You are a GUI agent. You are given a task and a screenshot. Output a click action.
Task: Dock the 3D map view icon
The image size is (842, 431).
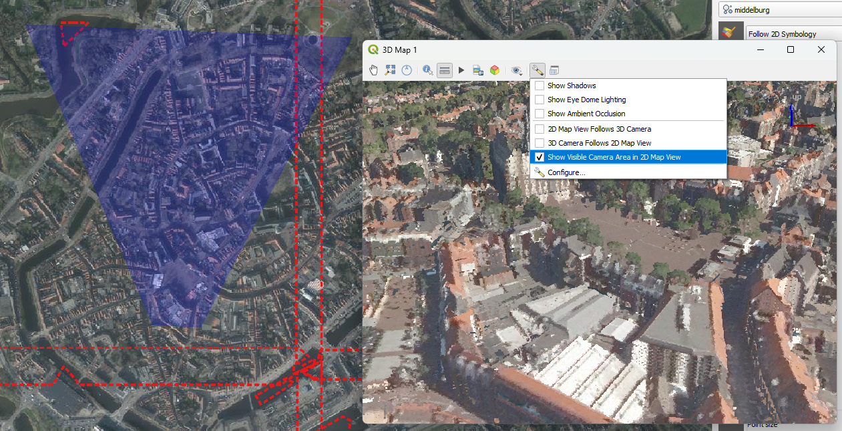554,69
